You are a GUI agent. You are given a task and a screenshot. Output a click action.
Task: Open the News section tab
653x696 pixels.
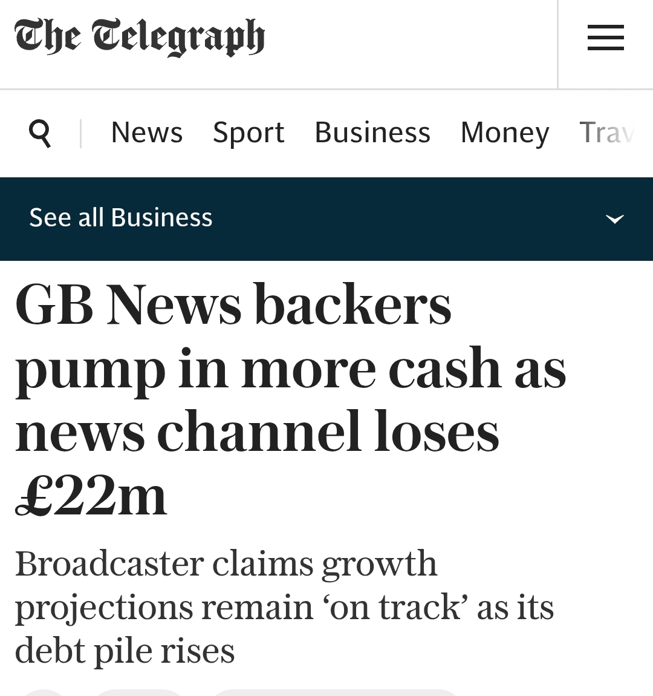[x=146, y=133]
